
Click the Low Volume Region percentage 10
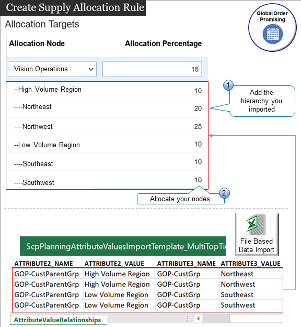pyautogui.click(x=198, y=144)
